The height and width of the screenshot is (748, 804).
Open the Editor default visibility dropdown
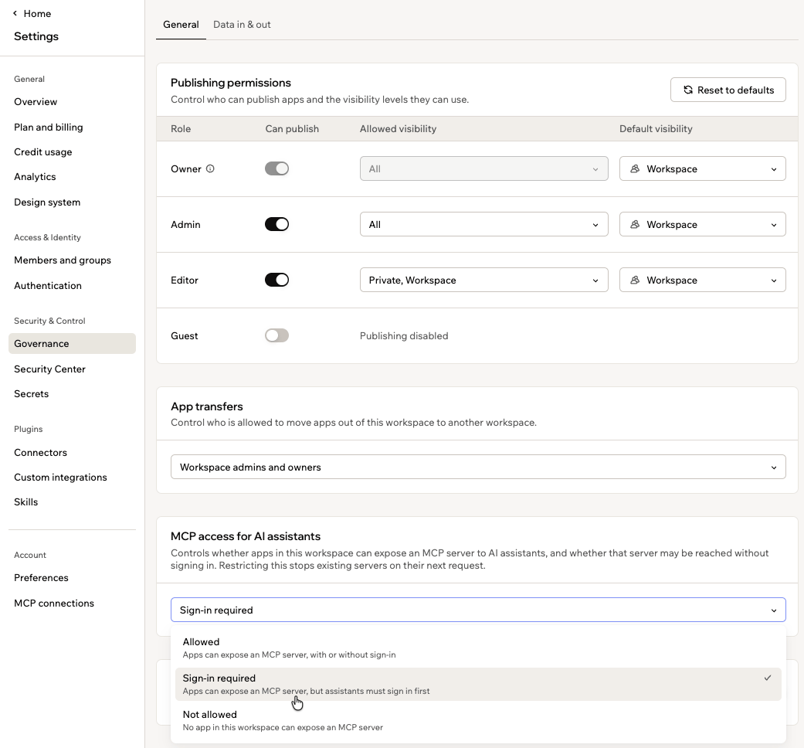703,280
